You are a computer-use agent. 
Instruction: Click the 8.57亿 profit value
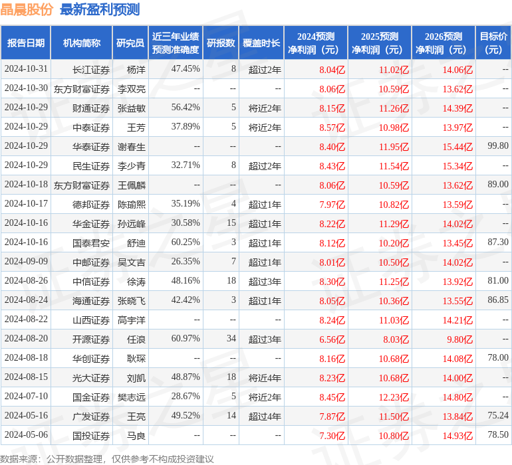tap(332, 128)
